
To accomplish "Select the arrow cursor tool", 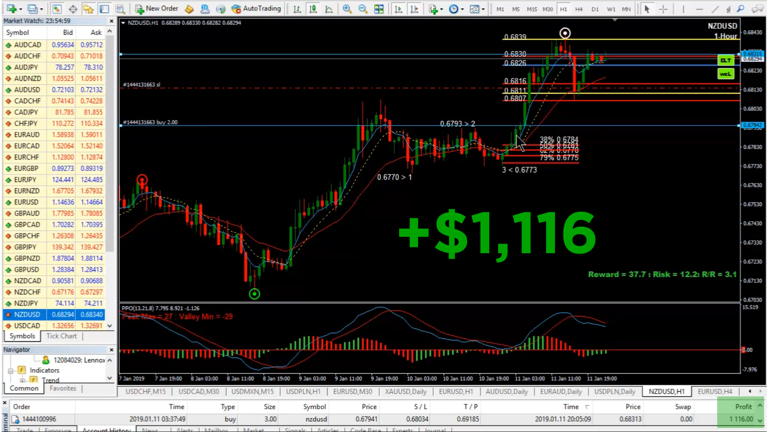I will [647, 8].
